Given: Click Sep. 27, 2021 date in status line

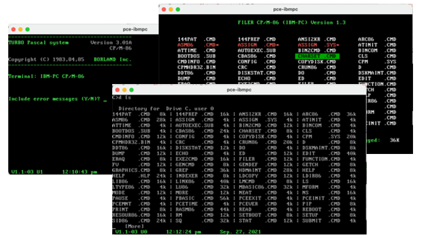Looking at the screenshot, I should coord(240,232).
